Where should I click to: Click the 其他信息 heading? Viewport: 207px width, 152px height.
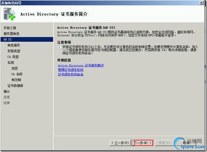64,60
